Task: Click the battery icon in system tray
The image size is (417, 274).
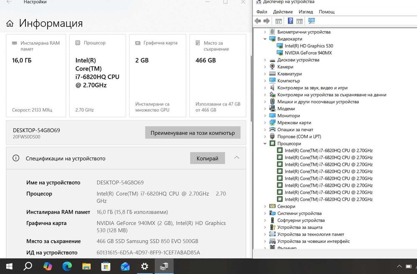Action: click(x=409, y=266)
